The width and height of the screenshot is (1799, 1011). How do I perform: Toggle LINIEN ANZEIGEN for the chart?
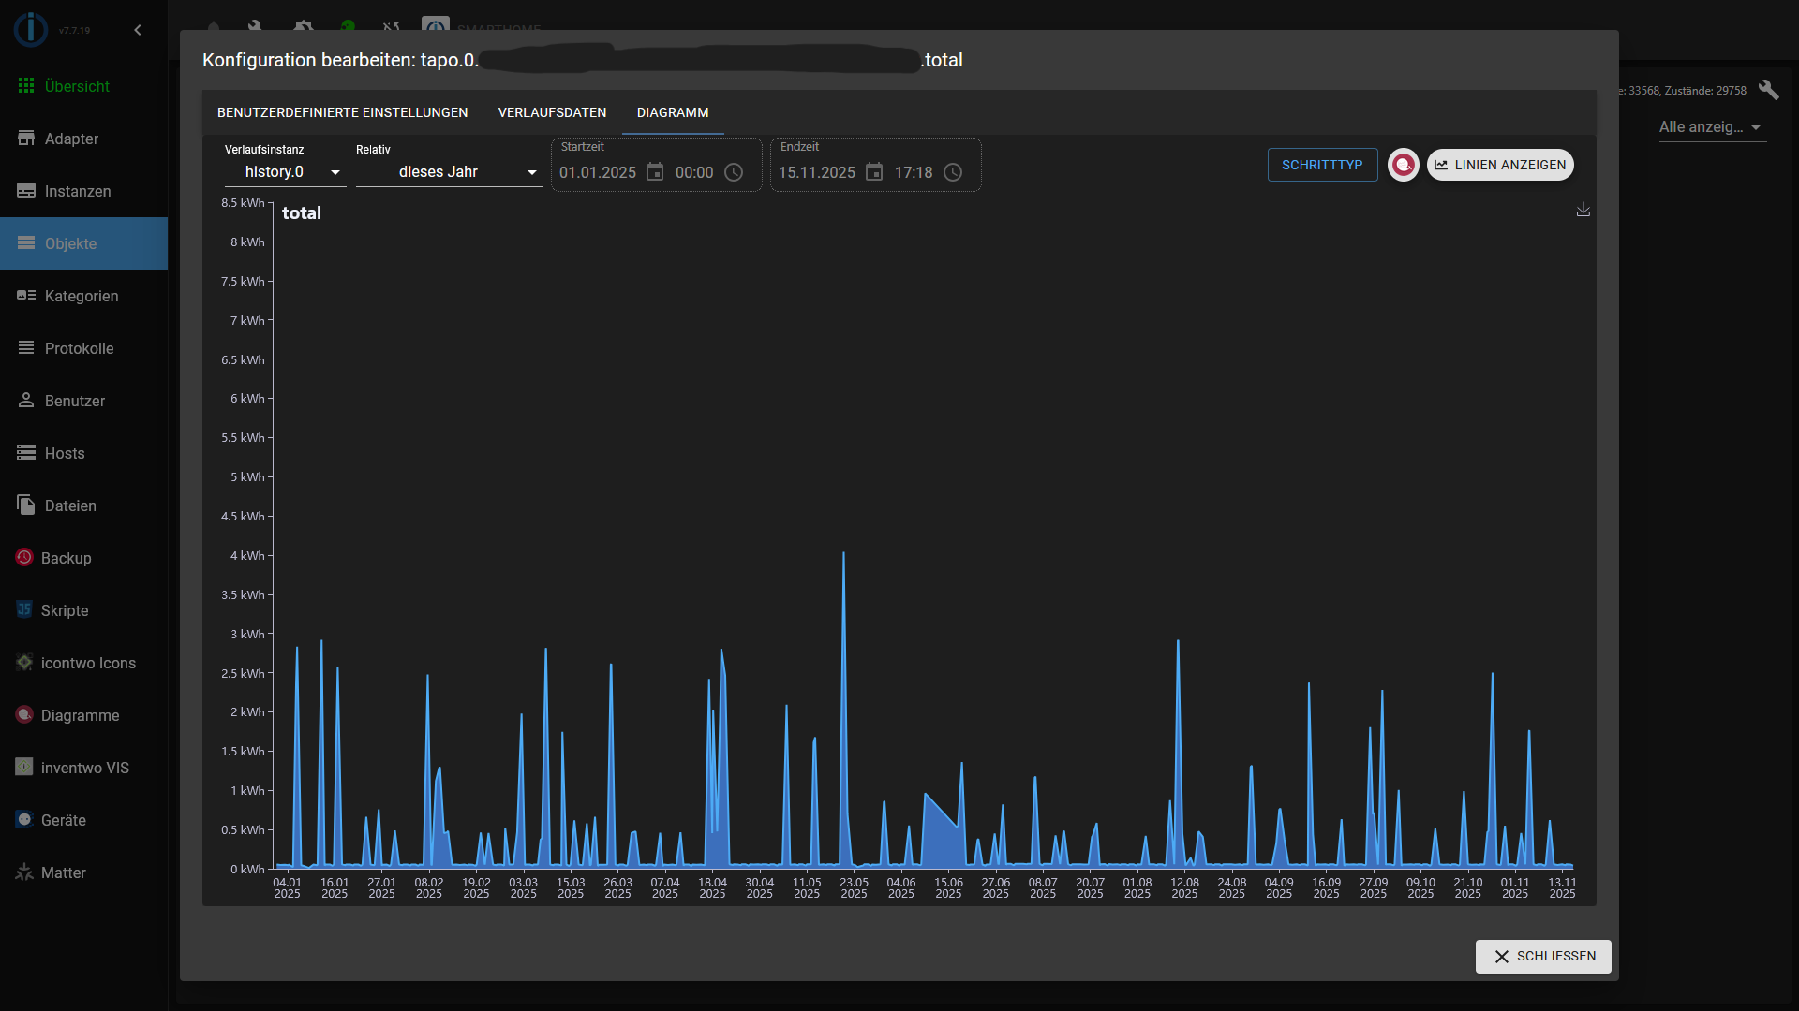pyautogui.click(x=1499, y=164)
